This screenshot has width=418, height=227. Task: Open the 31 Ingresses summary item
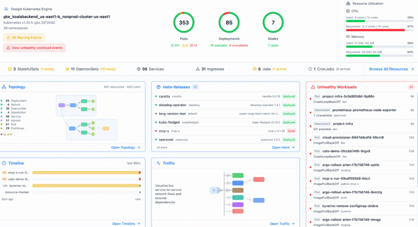pyautogui.click(x=210, y=69)
